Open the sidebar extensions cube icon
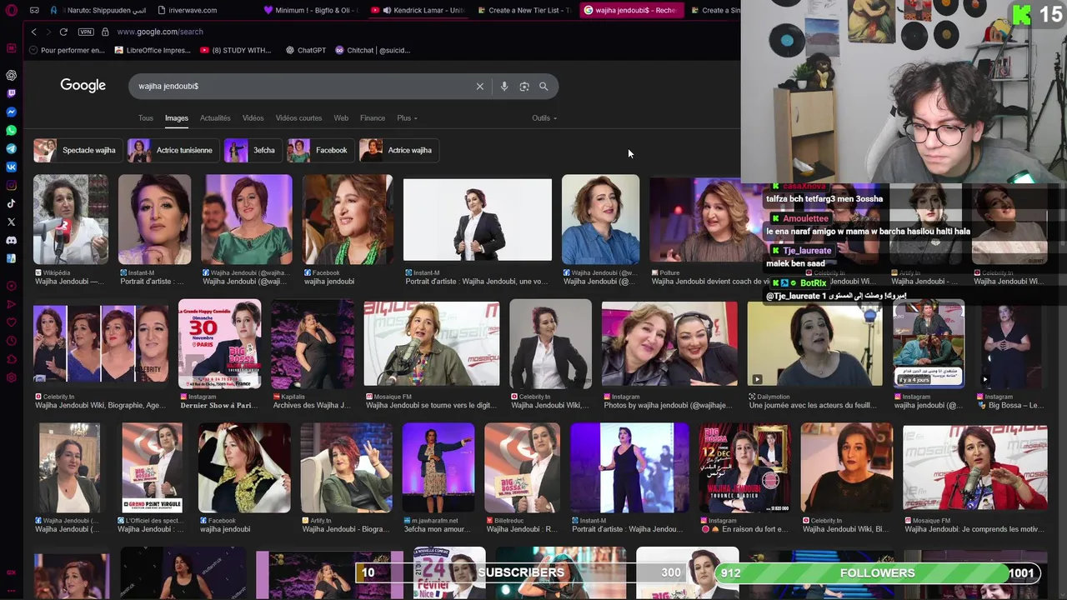This screenshot has width=1067, height=600. tap(11, 359)
